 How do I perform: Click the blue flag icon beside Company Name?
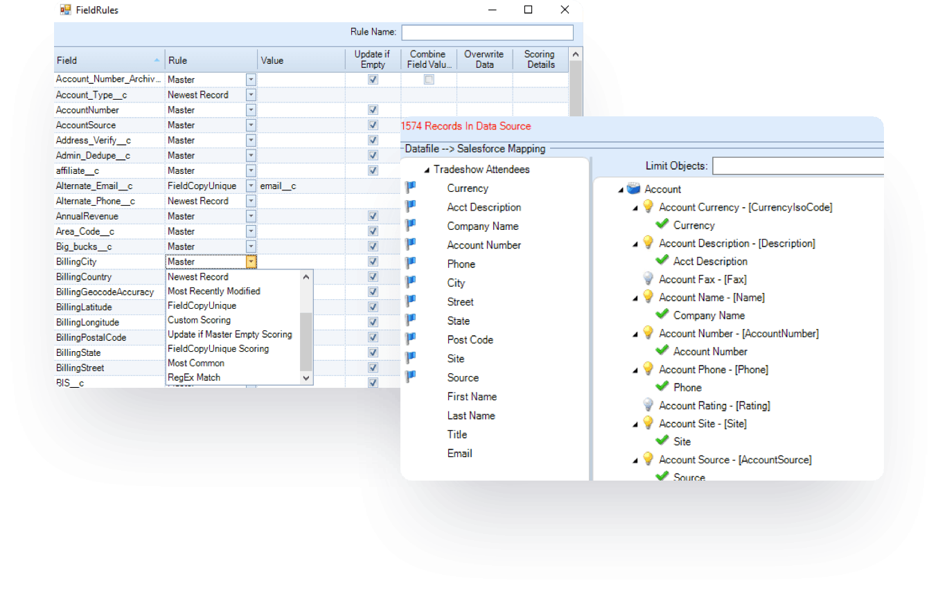click(411, 225)
